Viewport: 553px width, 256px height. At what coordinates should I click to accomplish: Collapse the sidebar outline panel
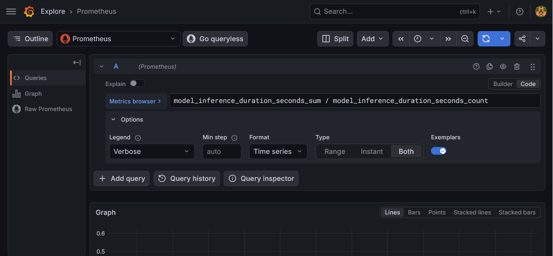pyautogui.click(x=77, y=62)
